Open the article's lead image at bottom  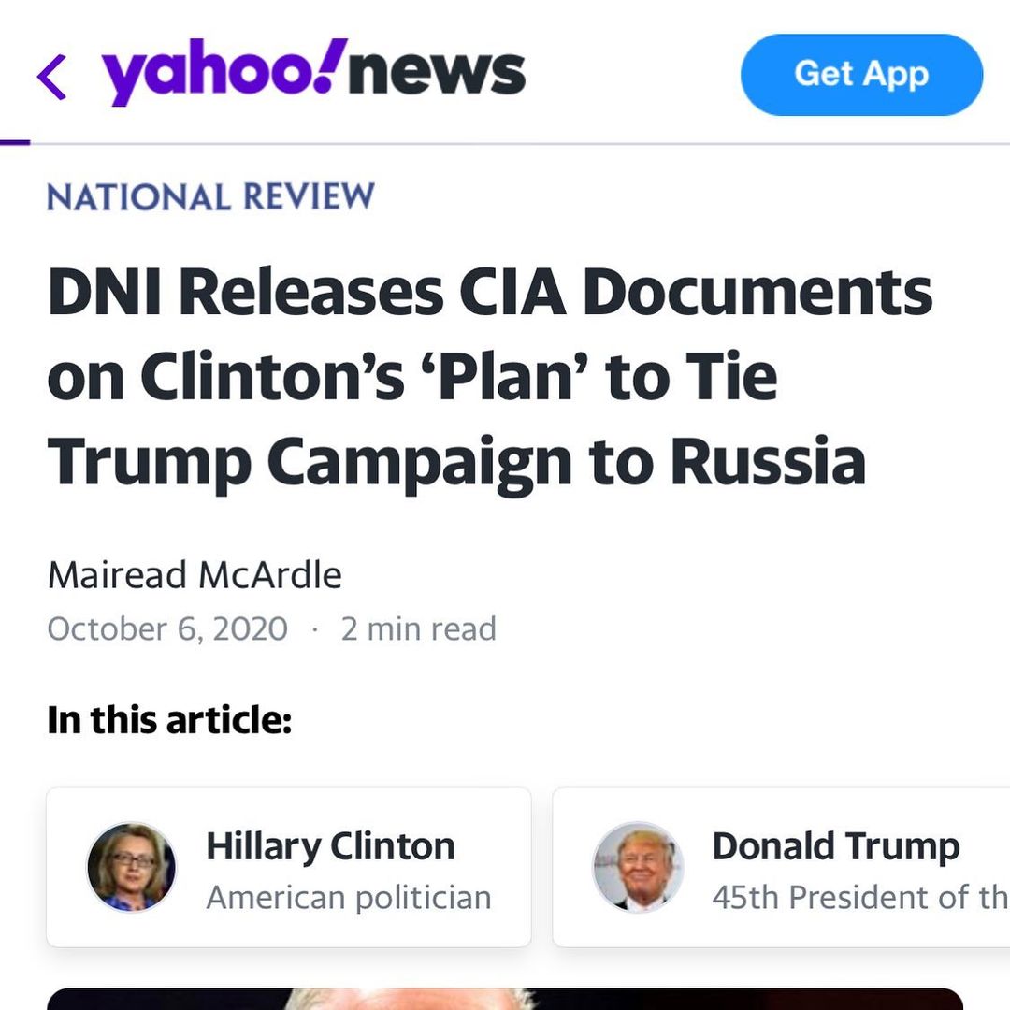[505, 998]
